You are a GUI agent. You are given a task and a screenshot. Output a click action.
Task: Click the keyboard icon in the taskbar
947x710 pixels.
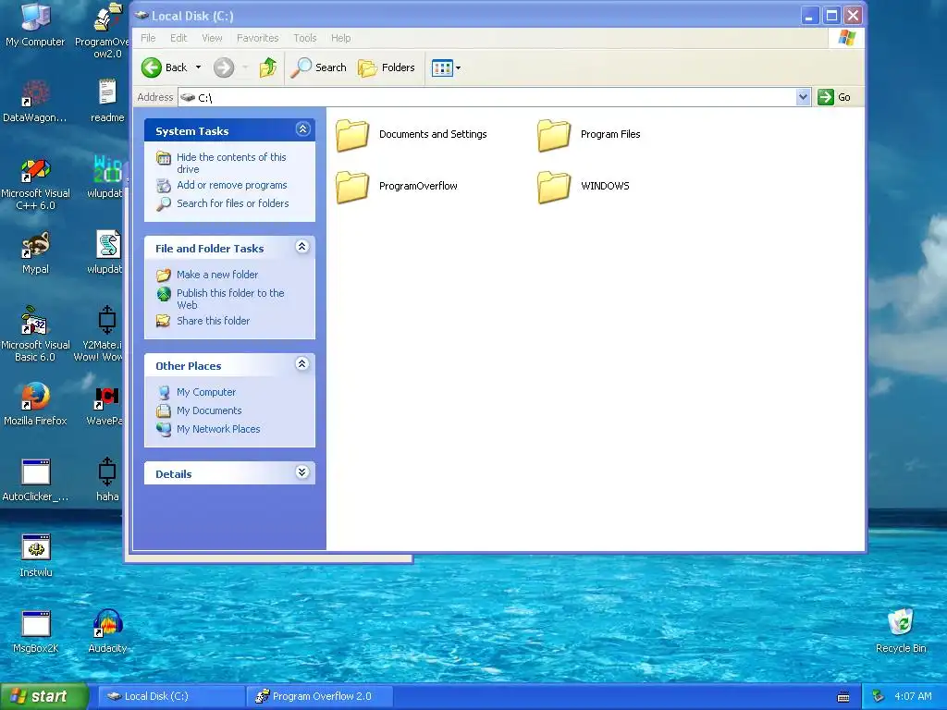[843, 697]
